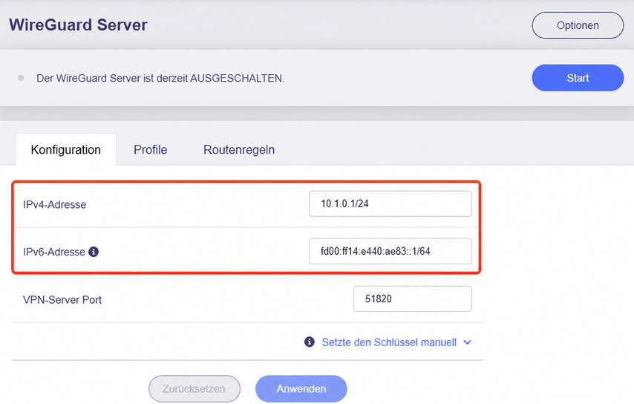
Task: Click the info icon beside Setzte den Schlüssel manuell
Action: pos(310,342)
